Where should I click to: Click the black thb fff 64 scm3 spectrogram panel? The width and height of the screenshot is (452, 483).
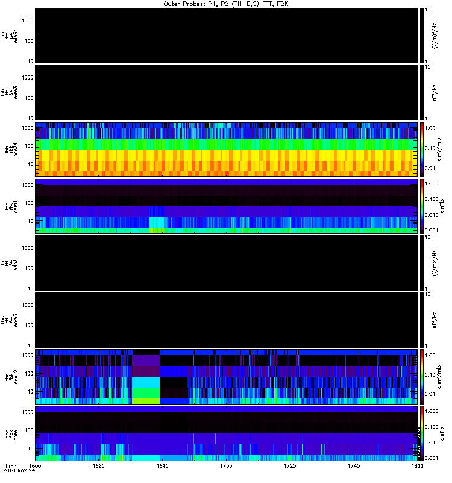[226, 92]
